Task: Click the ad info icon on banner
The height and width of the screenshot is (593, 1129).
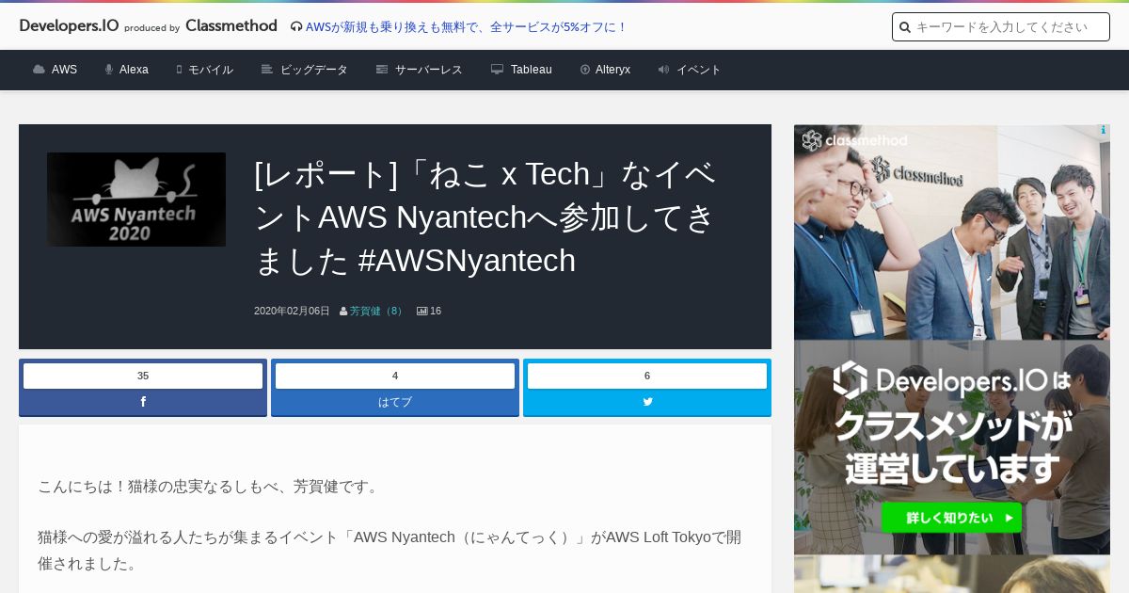Action: coord(1103,131)
